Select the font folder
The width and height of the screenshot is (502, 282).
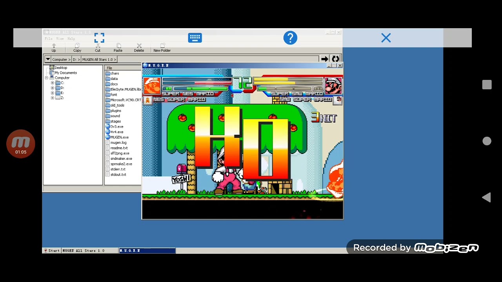(111, 94)
